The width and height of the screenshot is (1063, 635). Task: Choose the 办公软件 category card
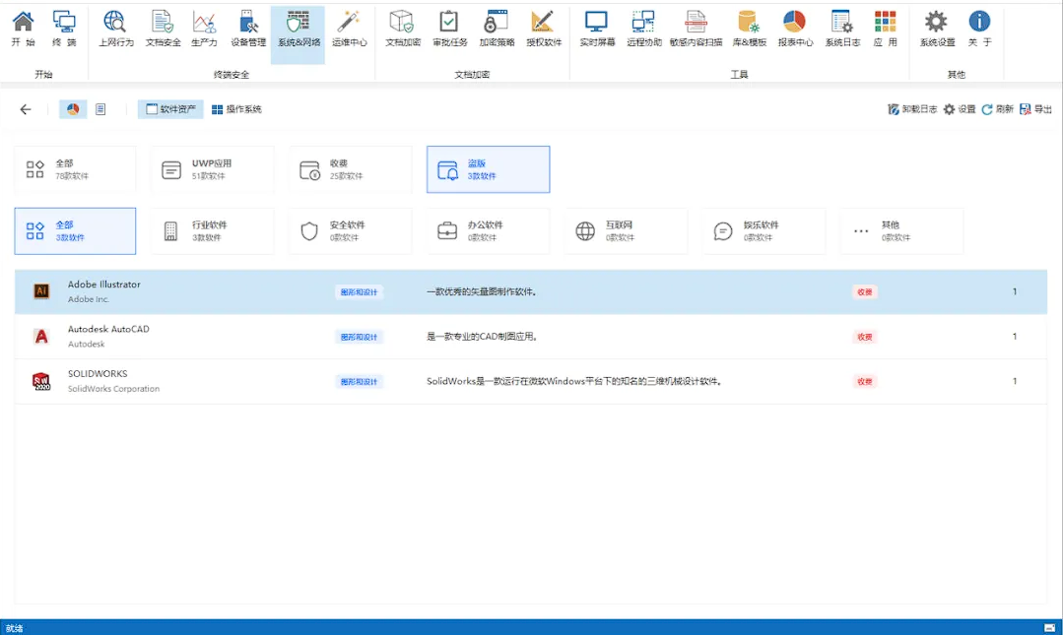(488, 231)
